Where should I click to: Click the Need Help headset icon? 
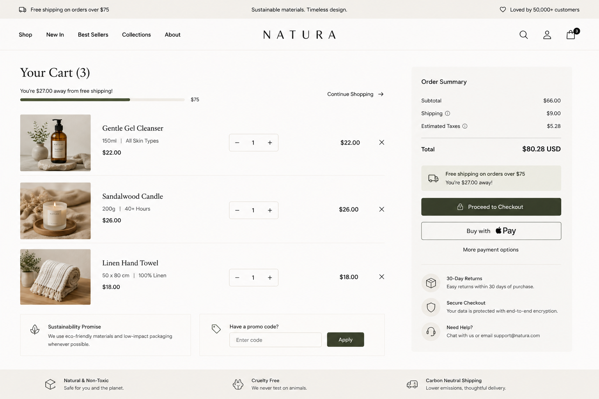click(431, 332)
